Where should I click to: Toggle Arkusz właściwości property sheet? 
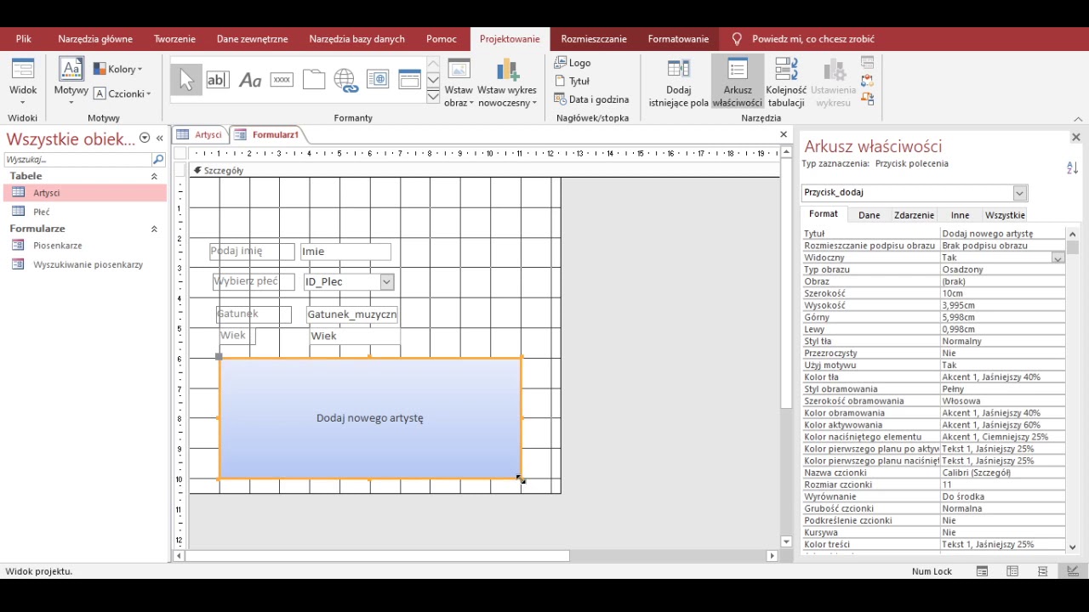pyautogui.click(x=738, y=82)
